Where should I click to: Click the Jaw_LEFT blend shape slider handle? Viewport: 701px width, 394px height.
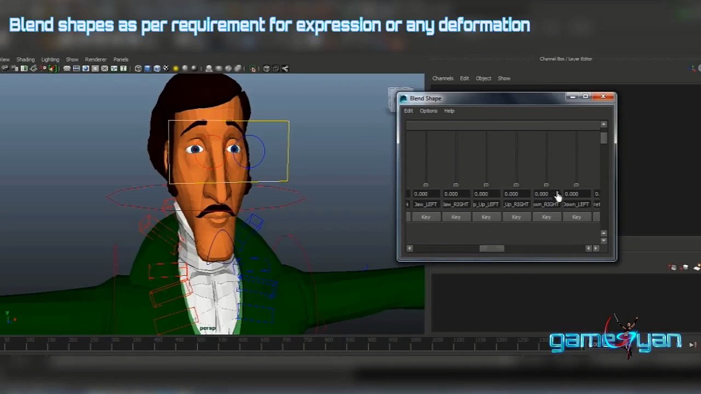click(x=426, y=185)
